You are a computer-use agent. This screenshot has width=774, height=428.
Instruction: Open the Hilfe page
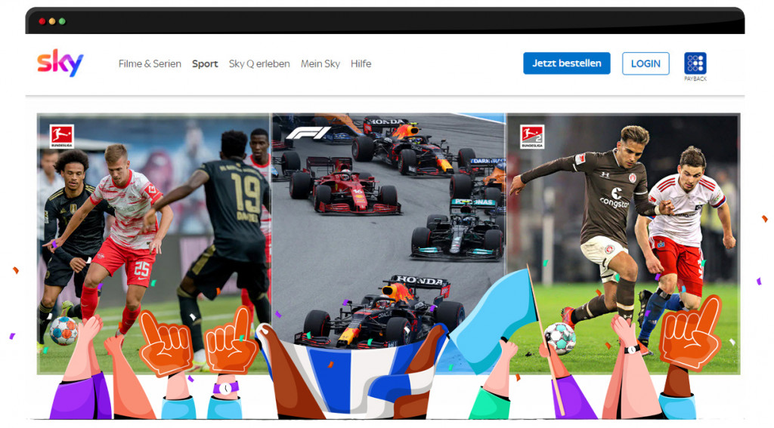[x=361, y=64]
